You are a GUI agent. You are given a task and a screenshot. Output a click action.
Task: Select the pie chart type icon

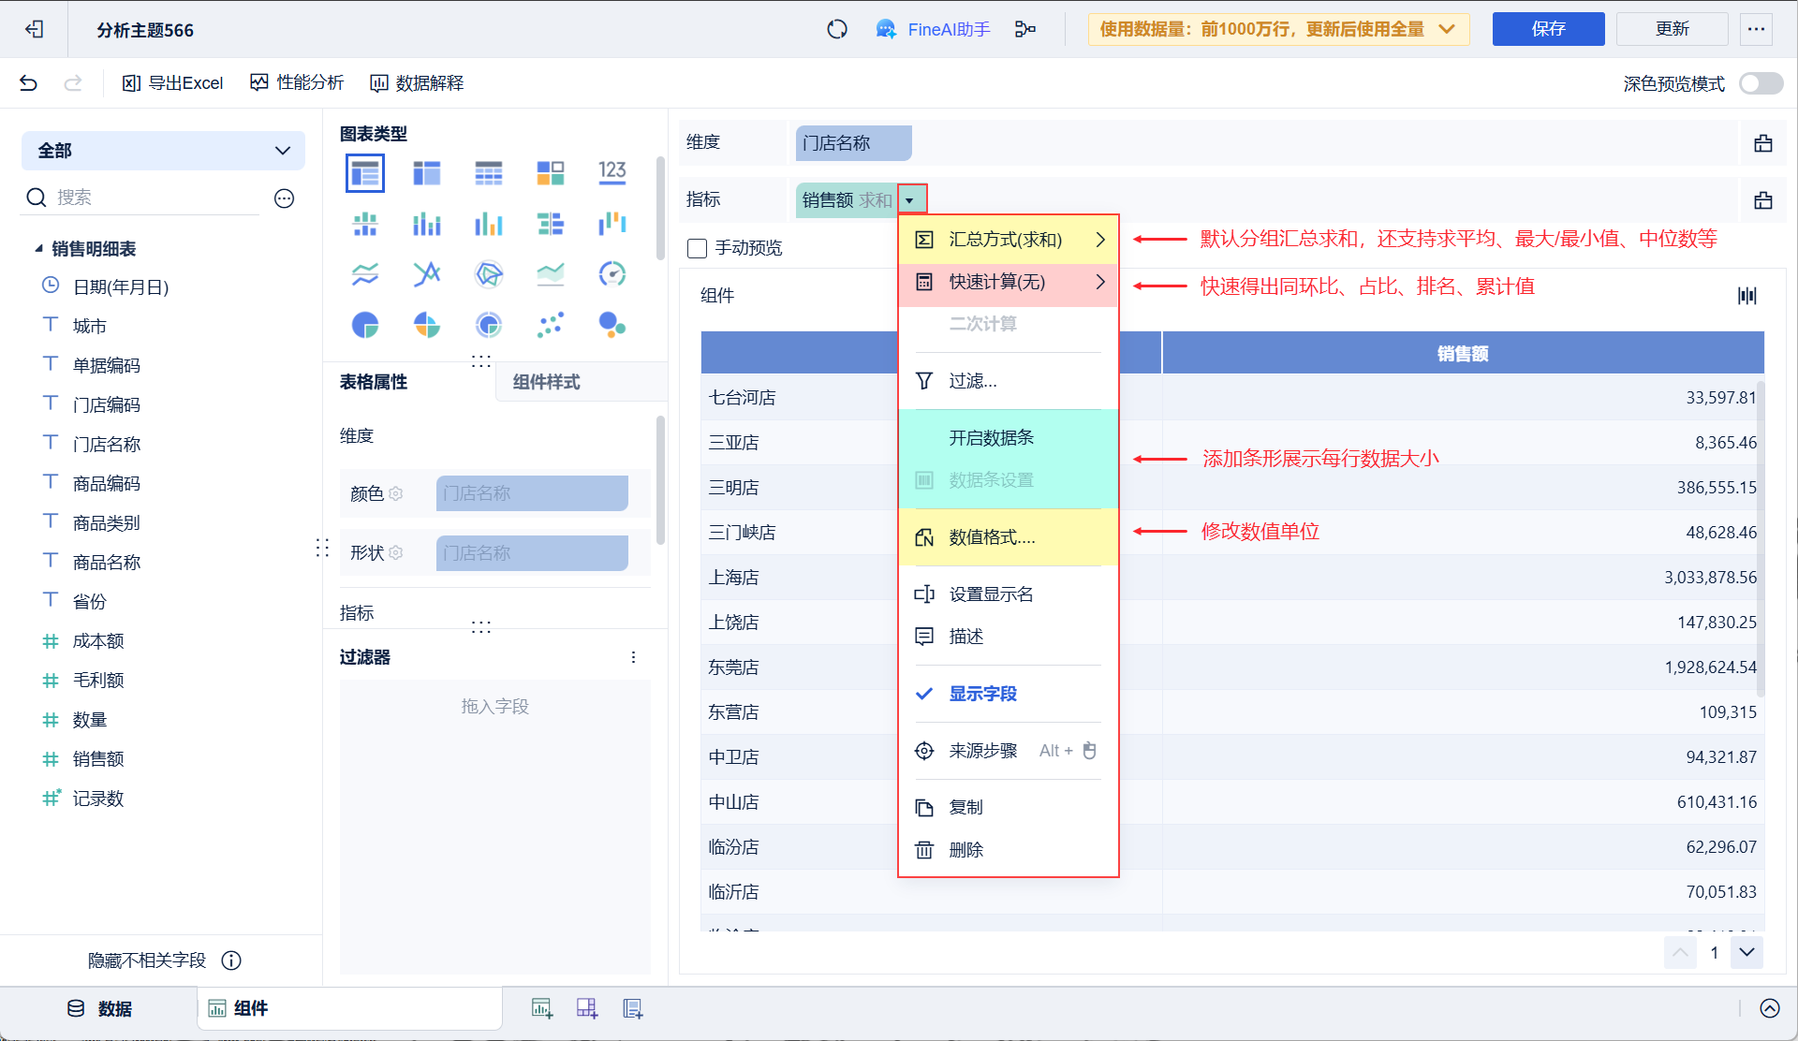365,325
